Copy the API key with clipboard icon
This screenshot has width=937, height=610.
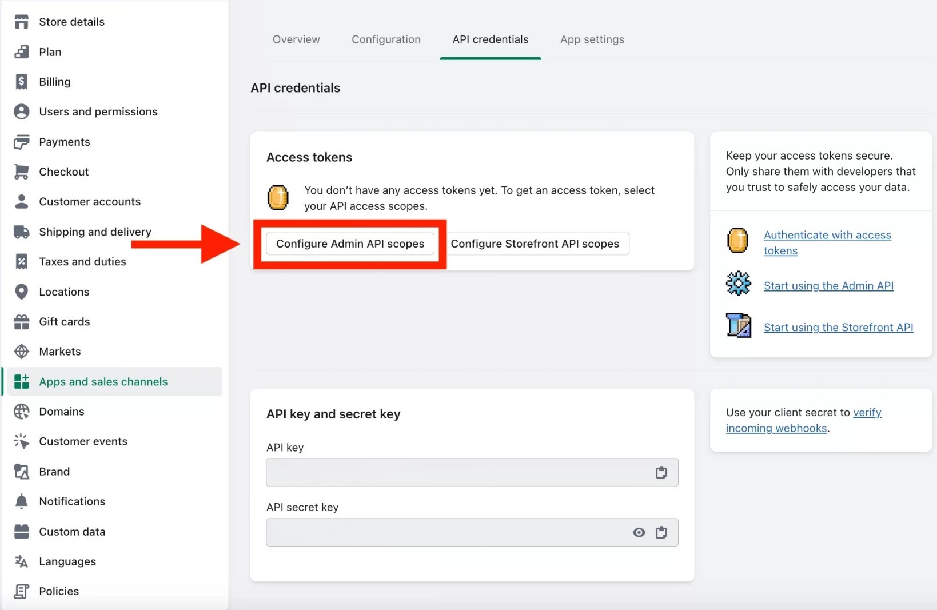click(x=661, y=472)
